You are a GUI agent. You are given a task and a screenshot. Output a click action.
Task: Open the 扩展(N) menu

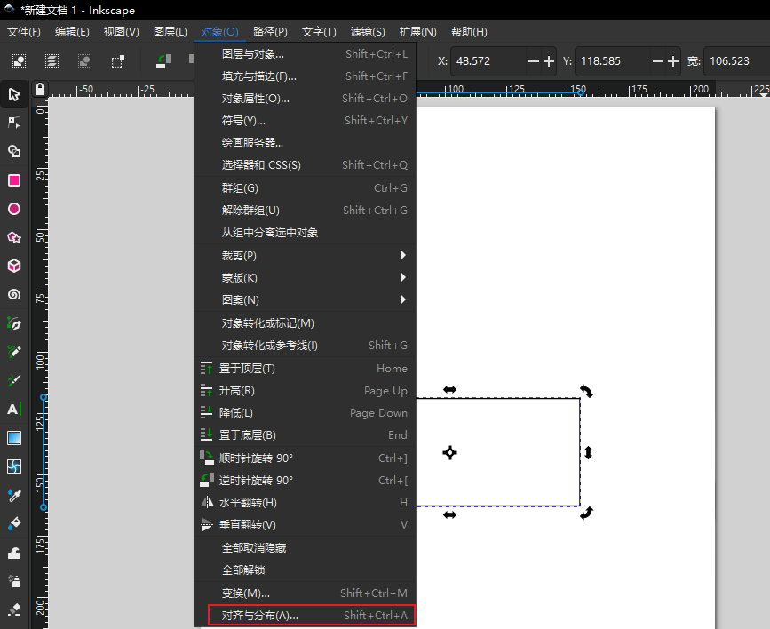(418, 32)
